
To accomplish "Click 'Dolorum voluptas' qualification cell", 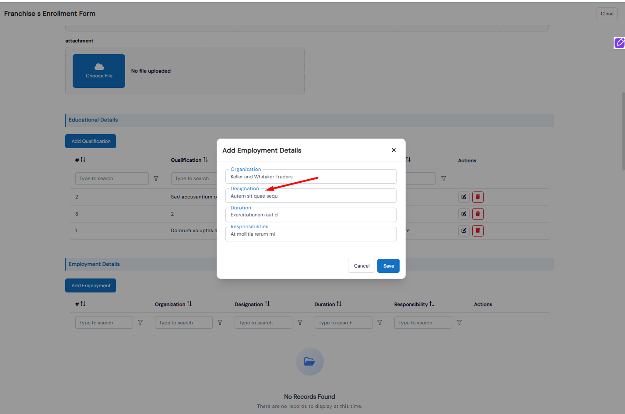I will click(x=193, y=230).
